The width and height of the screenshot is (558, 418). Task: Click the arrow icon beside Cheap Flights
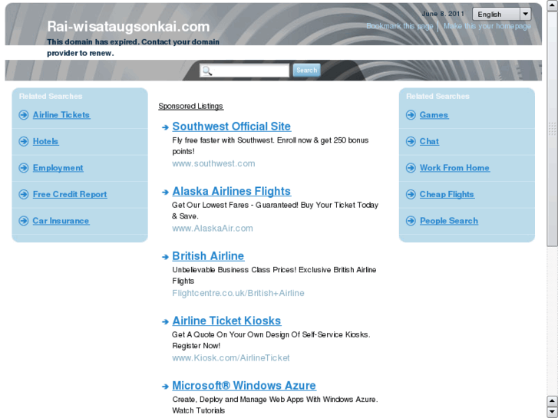[x=411, y=194]
